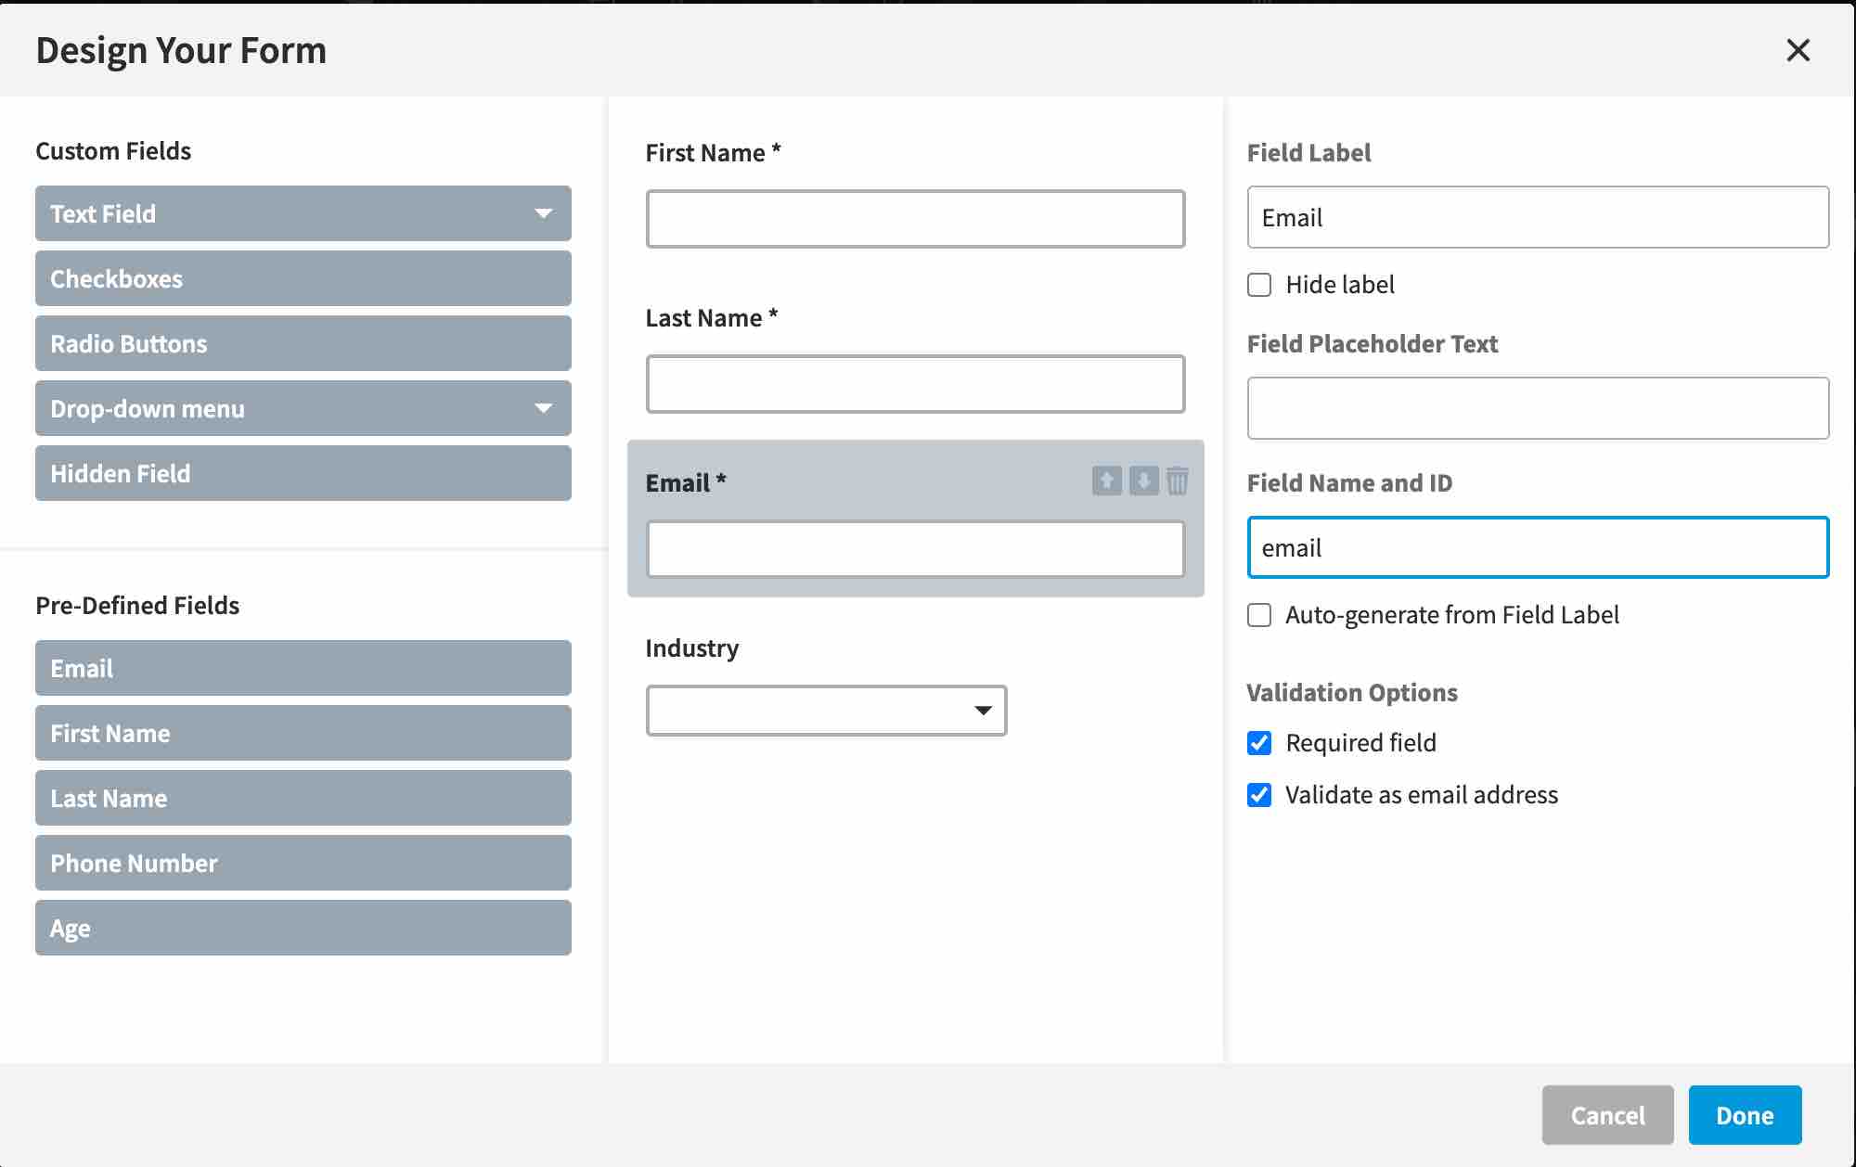This screenshot has height=1167, width=1856.
Task: Click the Field Placeholder Text input
Action: click(x=1538, y=408)
